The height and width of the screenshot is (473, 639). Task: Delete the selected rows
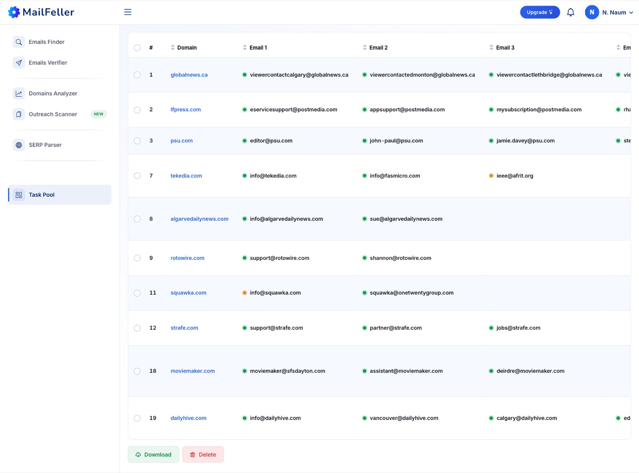click(203, 454)
